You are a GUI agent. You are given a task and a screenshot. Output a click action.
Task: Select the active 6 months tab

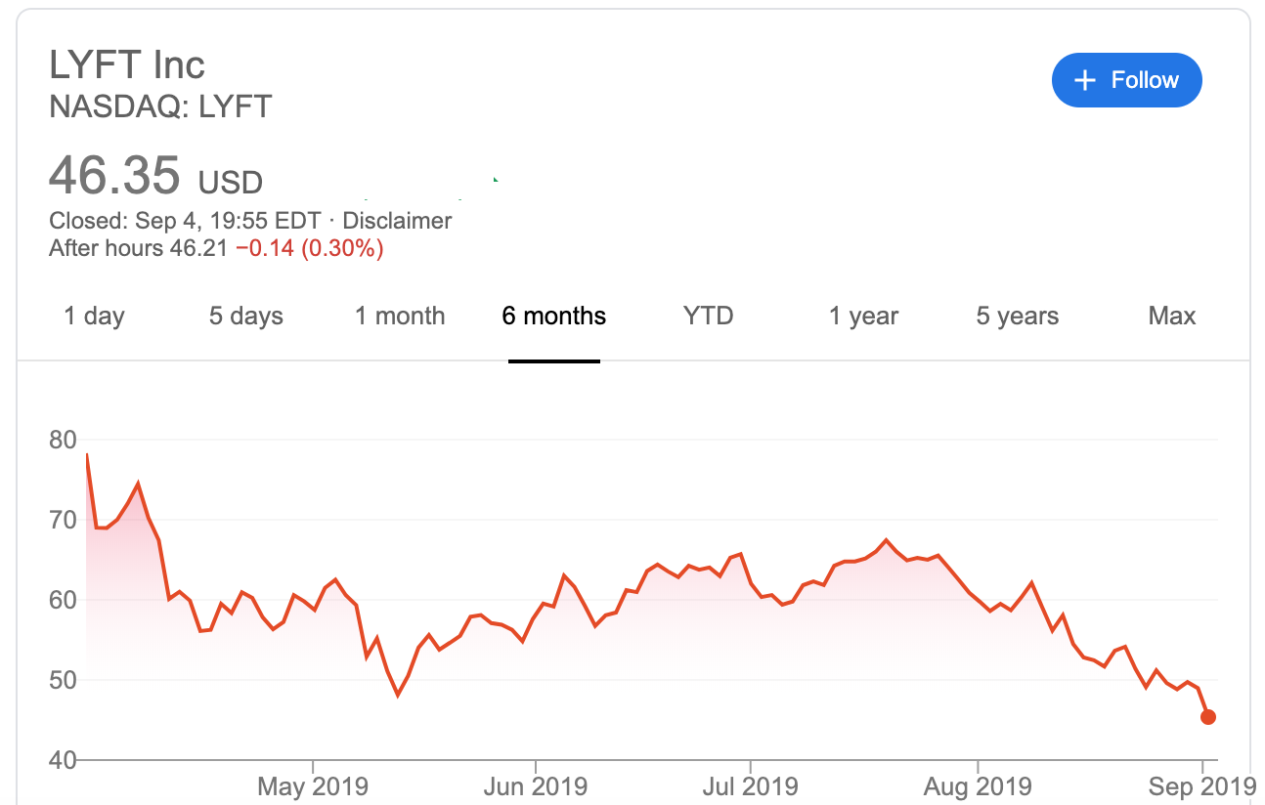tap(553, 317)
